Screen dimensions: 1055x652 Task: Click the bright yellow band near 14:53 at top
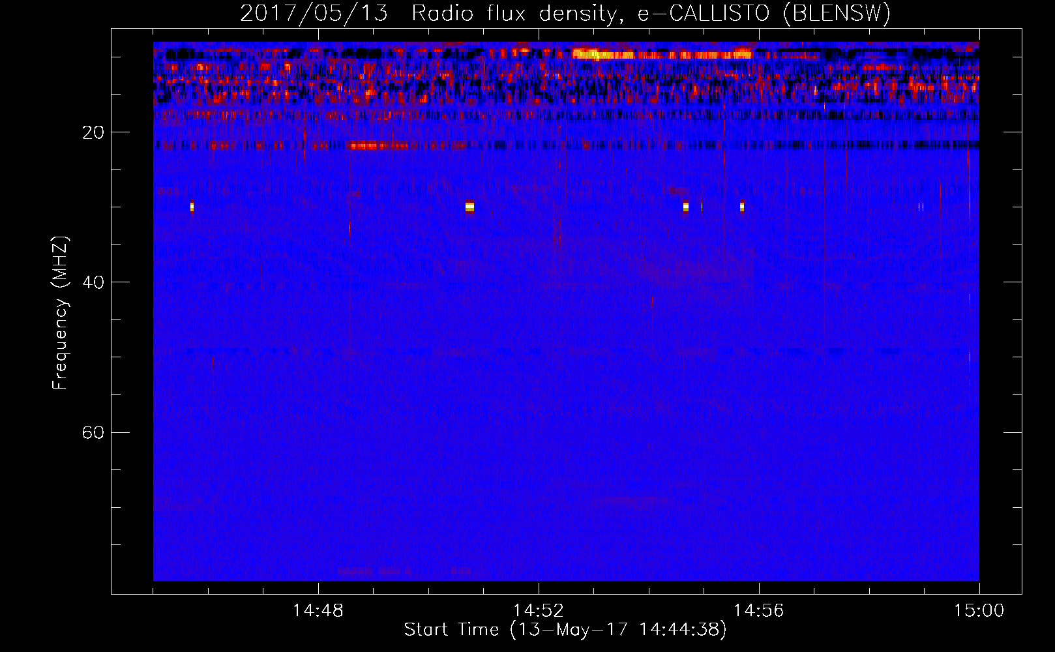603,55
